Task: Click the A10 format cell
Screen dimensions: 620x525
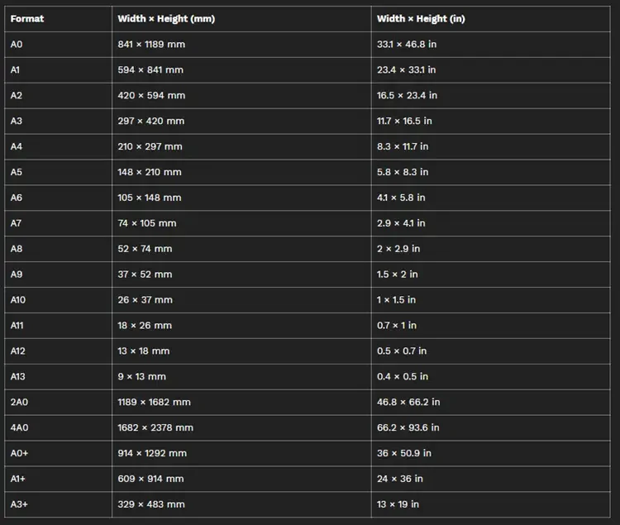Action: (18, 299)
